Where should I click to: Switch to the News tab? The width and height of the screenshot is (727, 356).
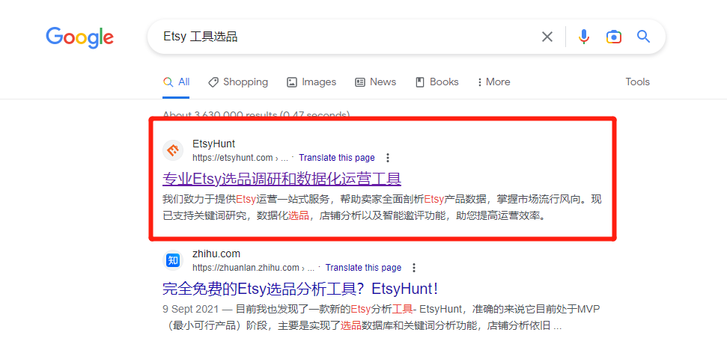376,82
